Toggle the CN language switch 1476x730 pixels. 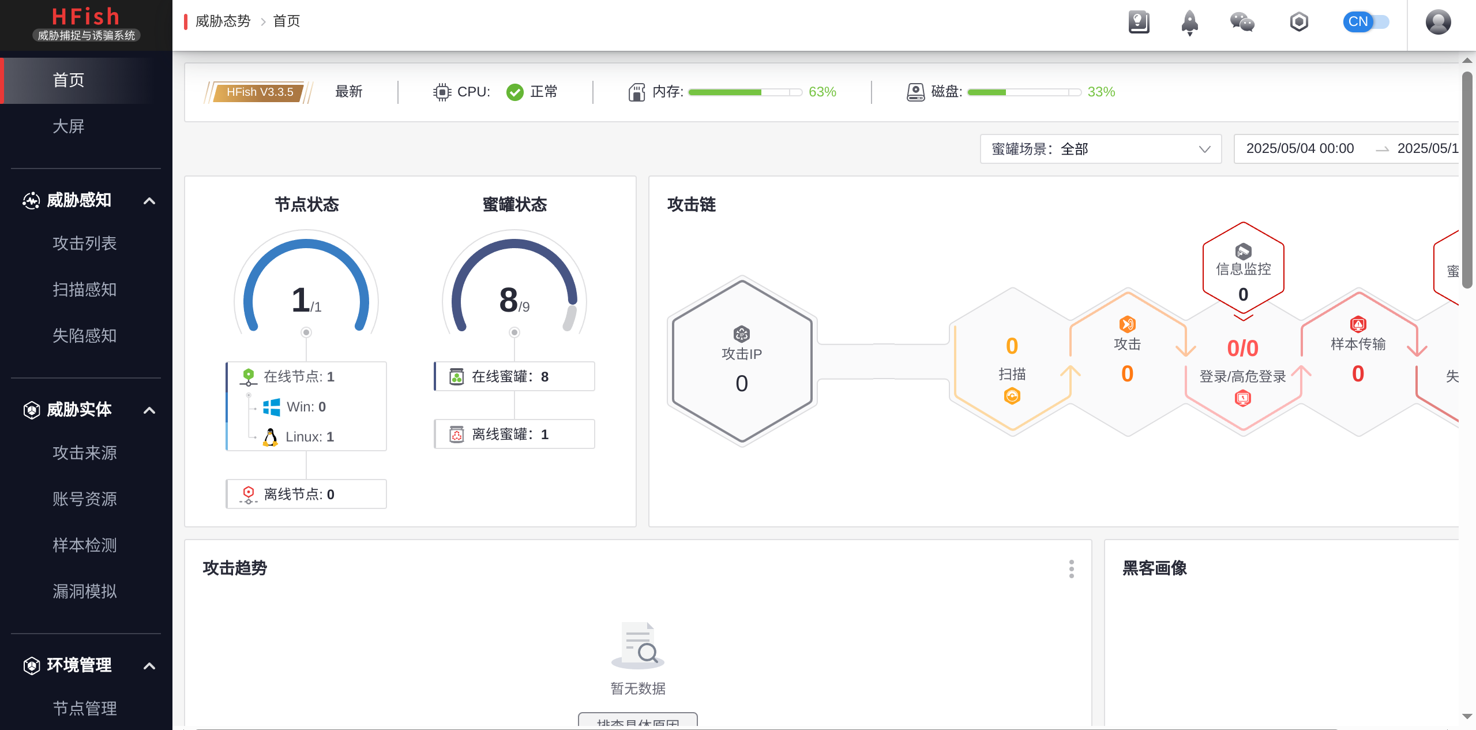click(1366, 22)
